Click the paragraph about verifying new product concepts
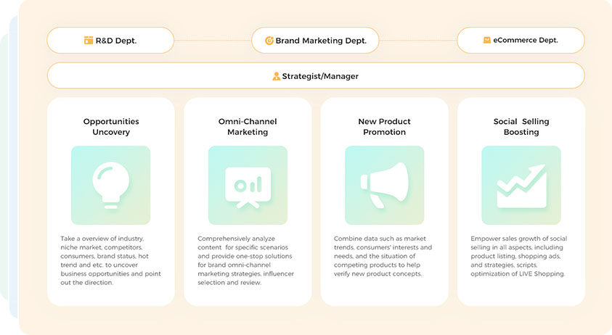 click(x=383, y=256)
